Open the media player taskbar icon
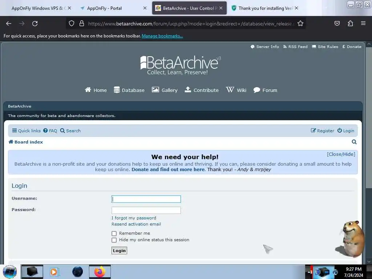 pyautogui.click(x=54, y=272)
